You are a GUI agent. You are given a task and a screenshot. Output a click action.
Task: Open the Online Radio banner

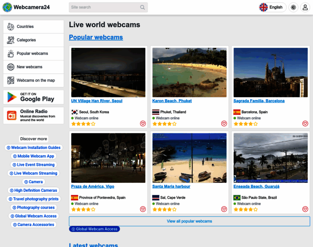tap(33, 115)
